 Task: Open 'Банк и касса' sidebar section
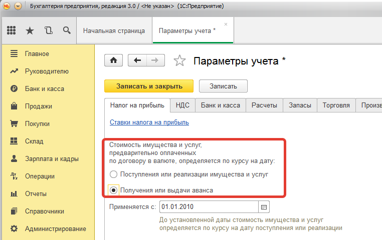(x=44, y=88)
